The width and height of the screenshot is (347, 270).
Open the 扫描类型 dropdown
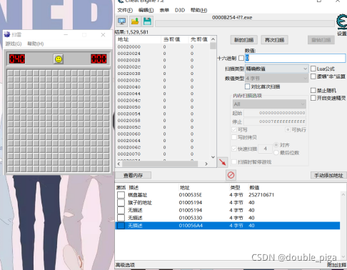click(x=277, y=69)
